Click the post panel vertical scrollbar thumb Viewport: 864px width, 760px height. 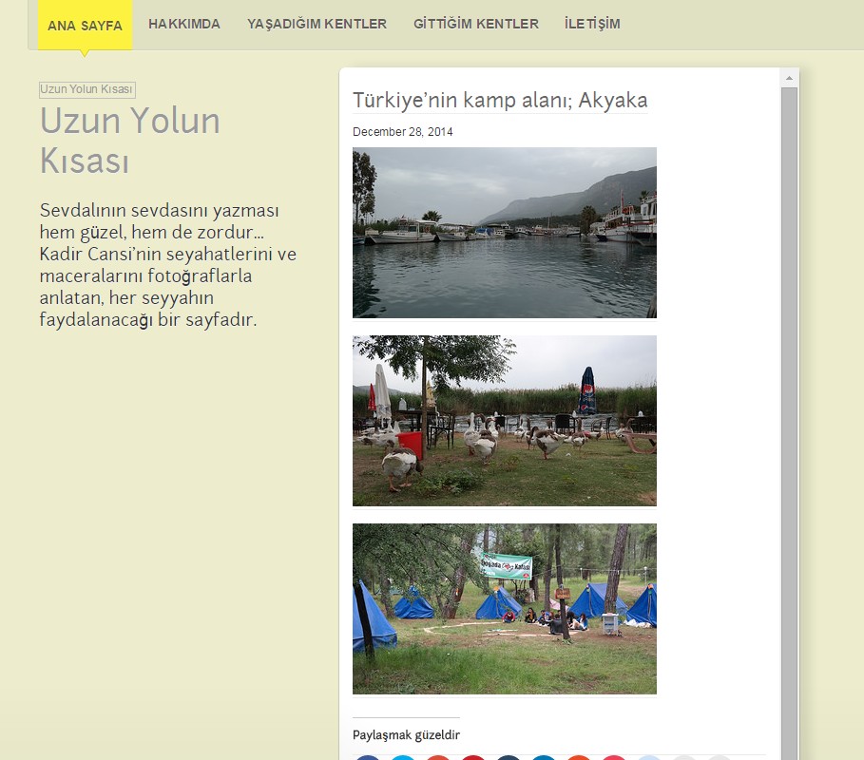point(789,418)
